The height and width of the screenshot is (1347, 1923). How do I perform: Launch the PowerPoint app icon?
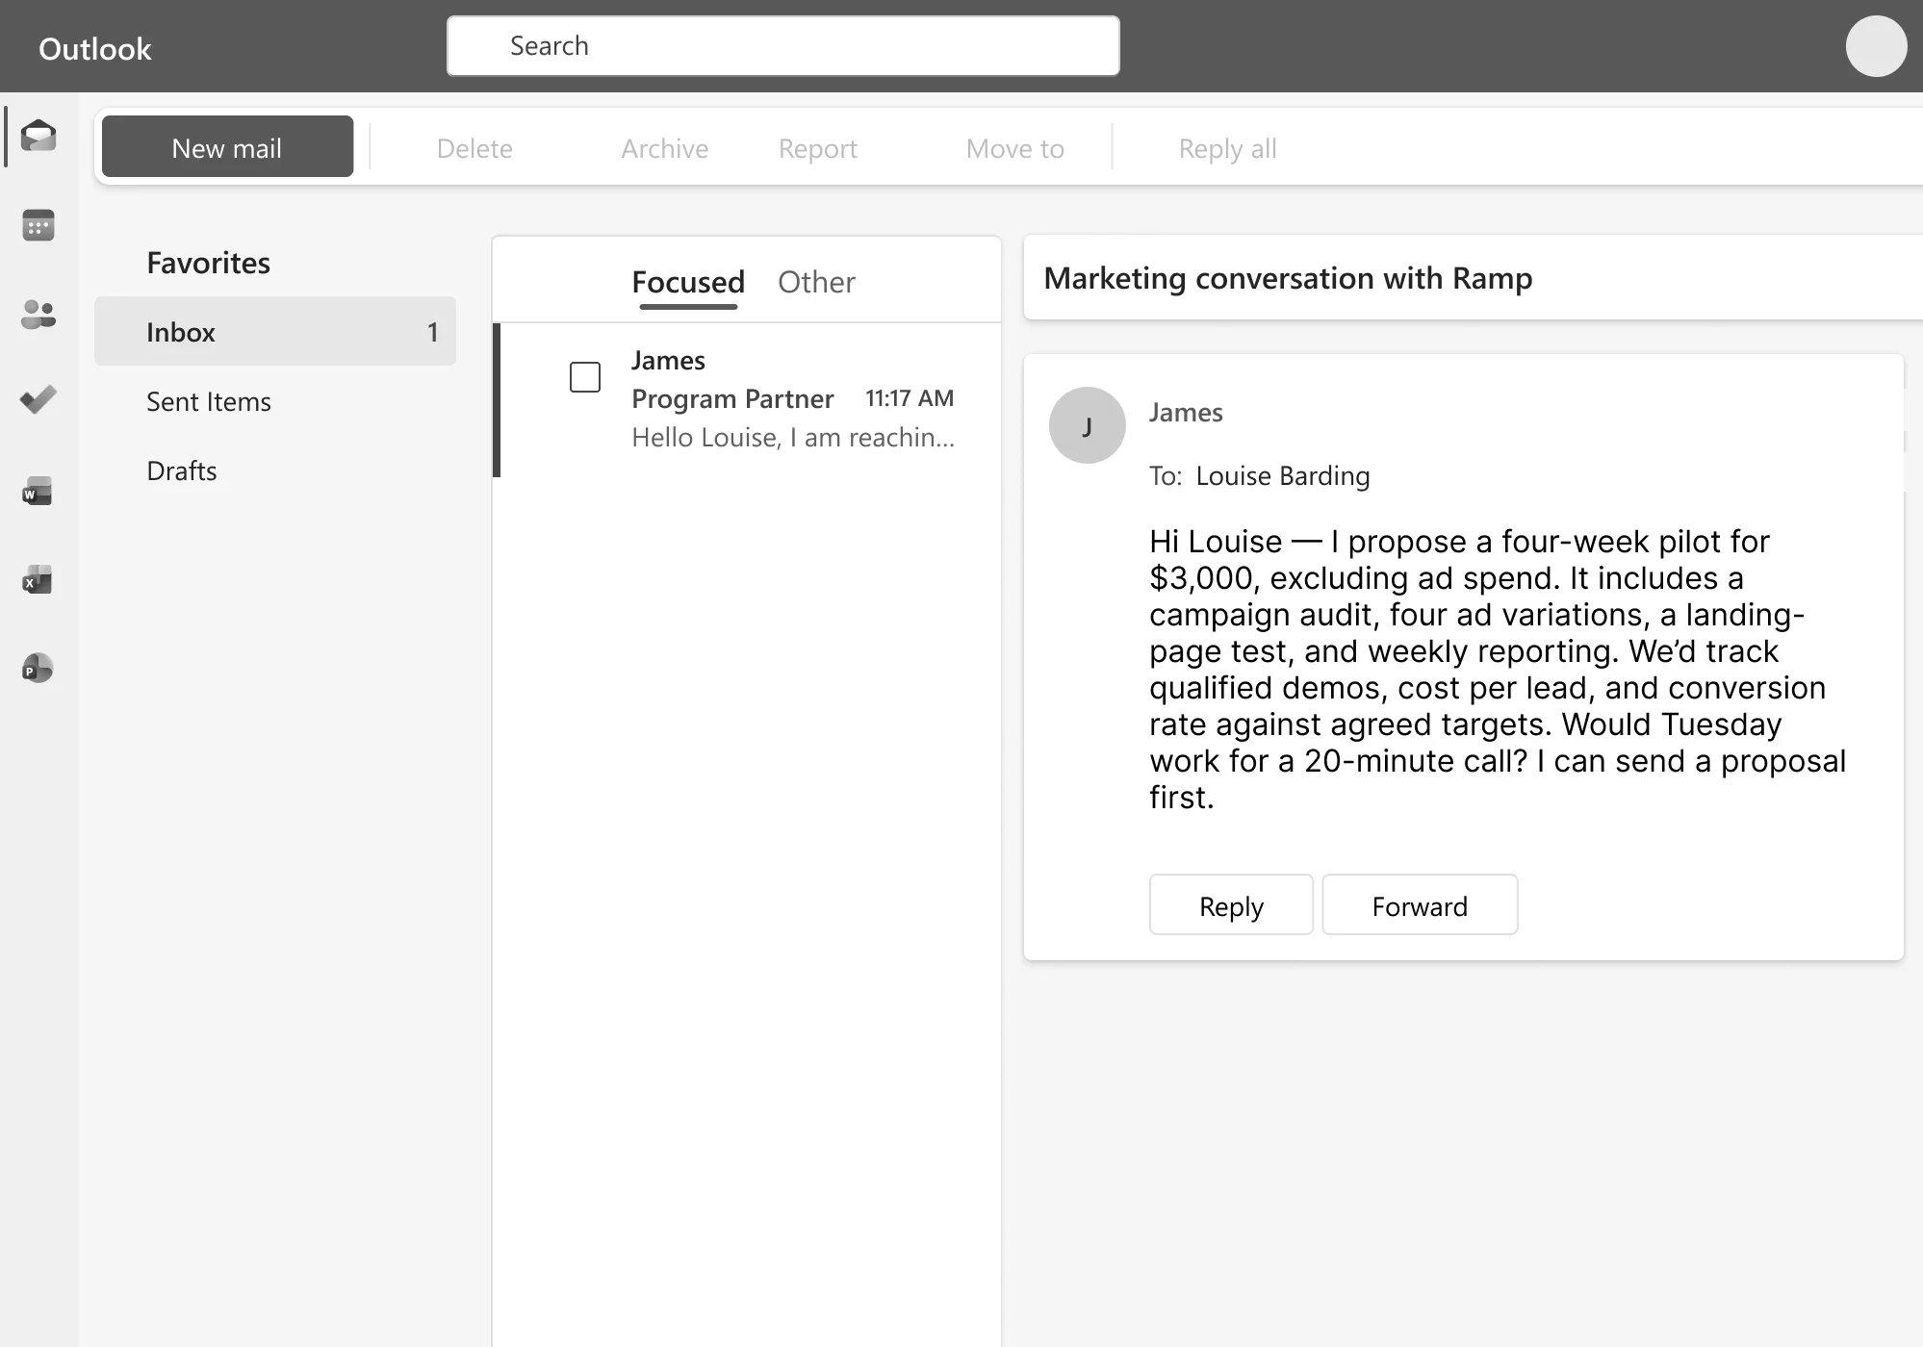(x=38, y=668)
